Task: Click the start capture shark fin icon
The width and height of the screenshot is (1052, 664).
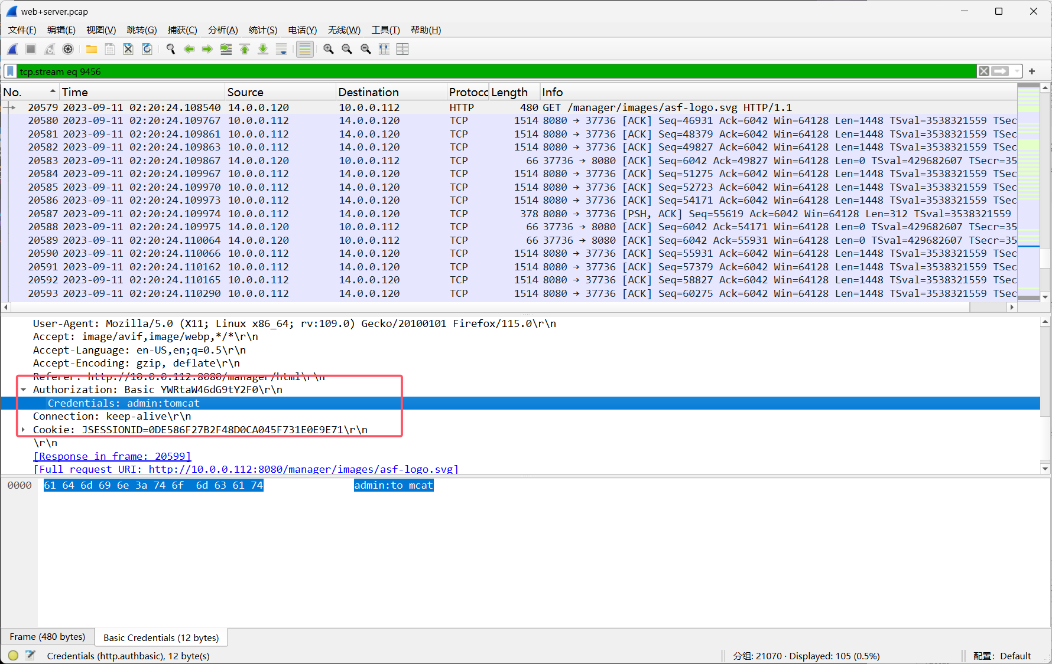Action: 12,49
